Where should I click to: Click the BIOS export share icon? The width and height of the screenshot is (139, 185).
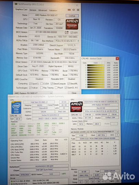click(x=67, y=32)
